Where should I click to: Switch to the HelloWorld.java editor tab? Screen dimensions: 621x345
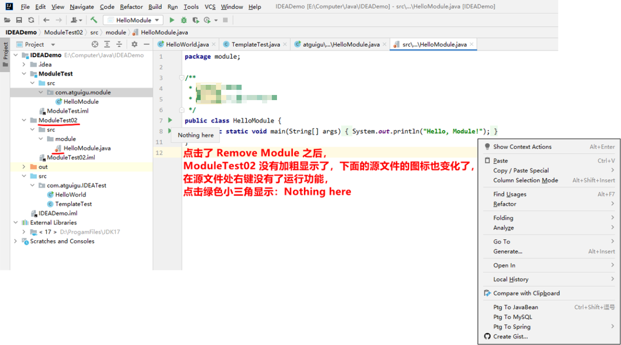click(x=187, y=44)
